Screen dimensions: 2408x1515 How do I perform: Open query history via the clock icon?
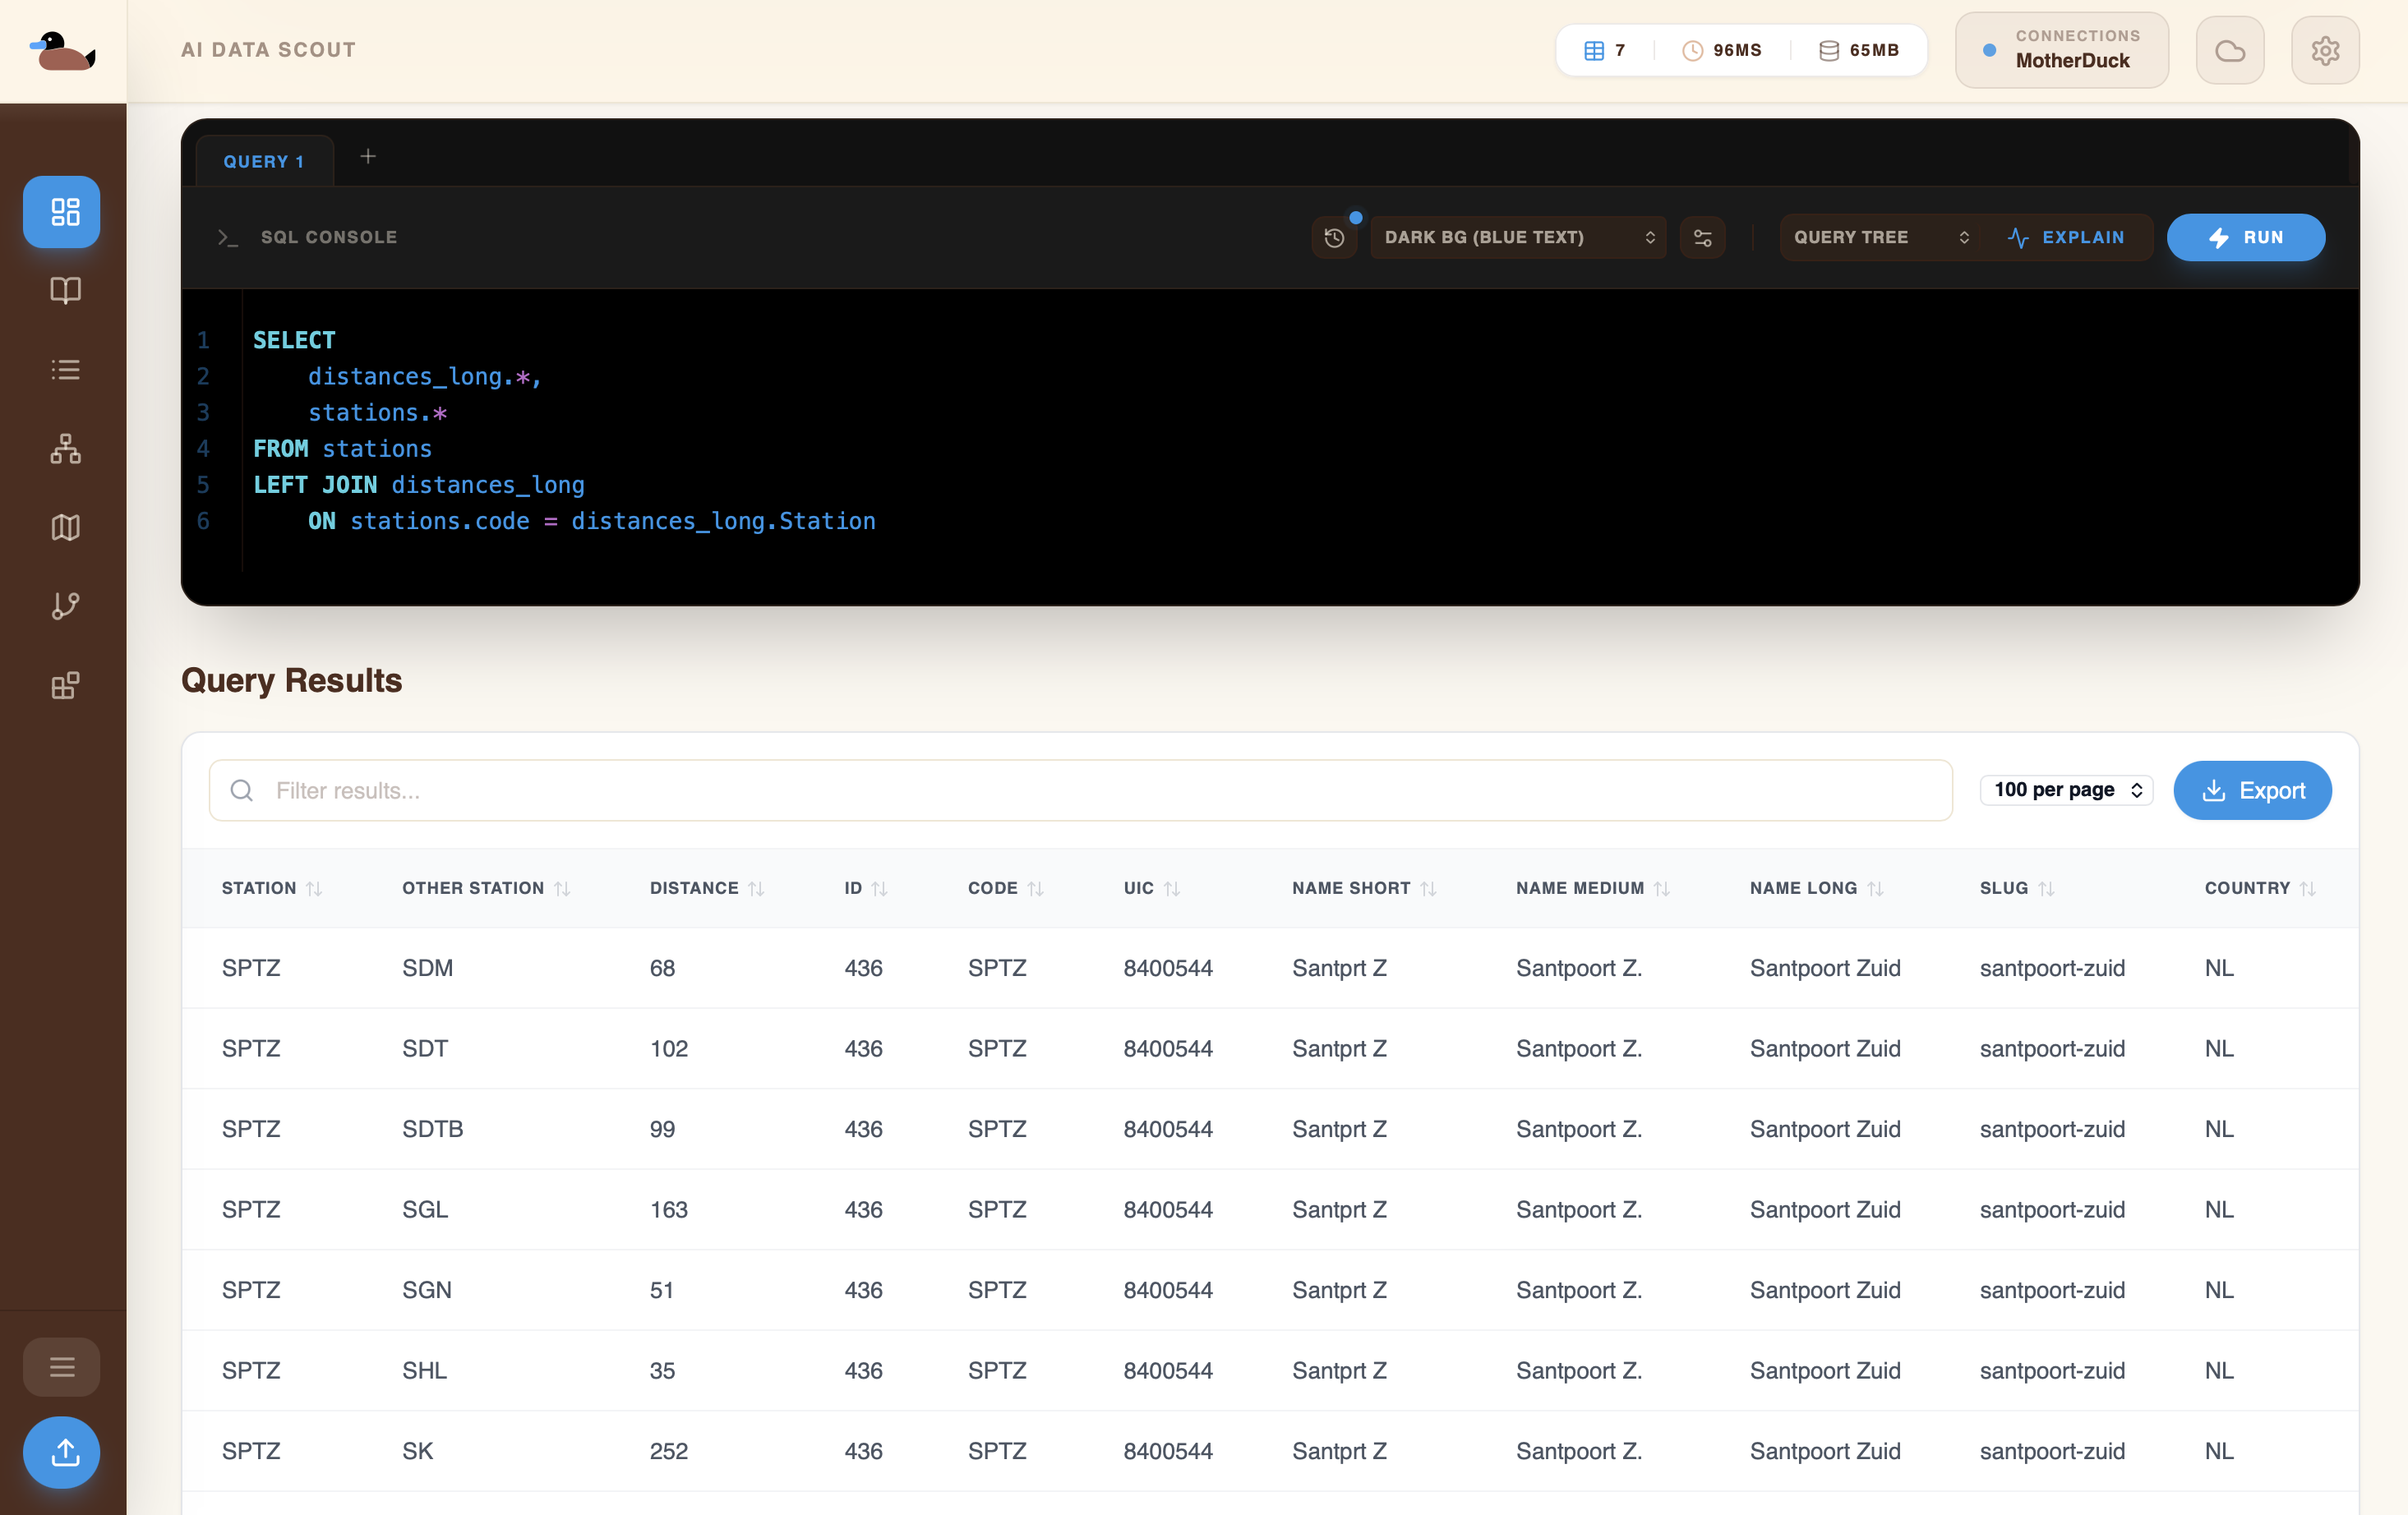[x=1334, y=237]
